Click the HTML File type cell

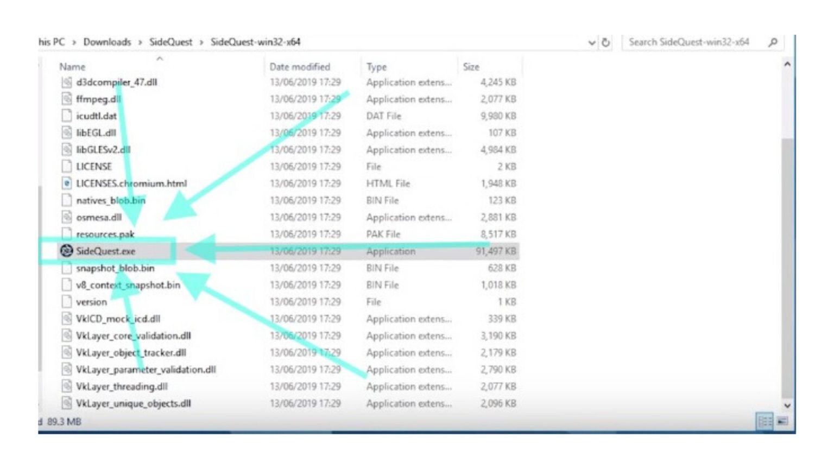tap(388, 183)
